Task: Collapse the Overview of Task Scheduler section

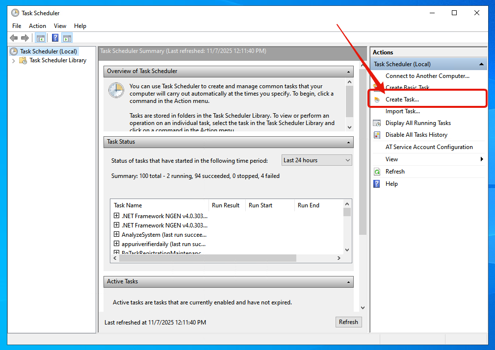Action: click(348, 72)
